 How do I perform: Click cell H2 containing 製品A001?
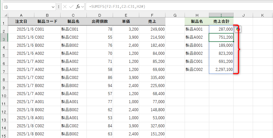(x=197, y=29)
